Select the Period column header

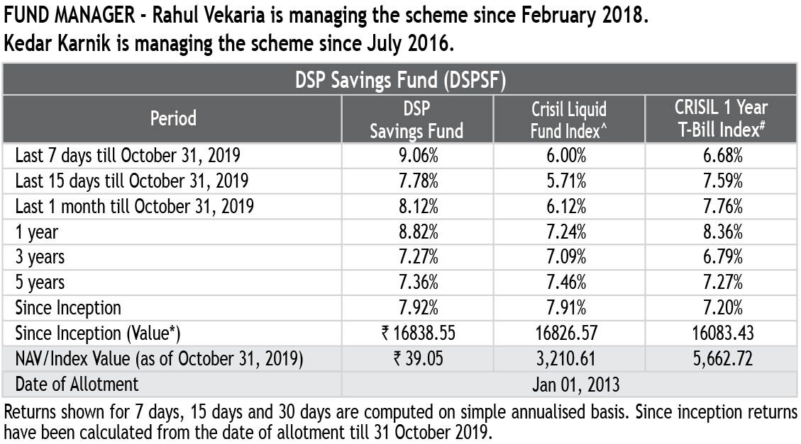(172, 118)
